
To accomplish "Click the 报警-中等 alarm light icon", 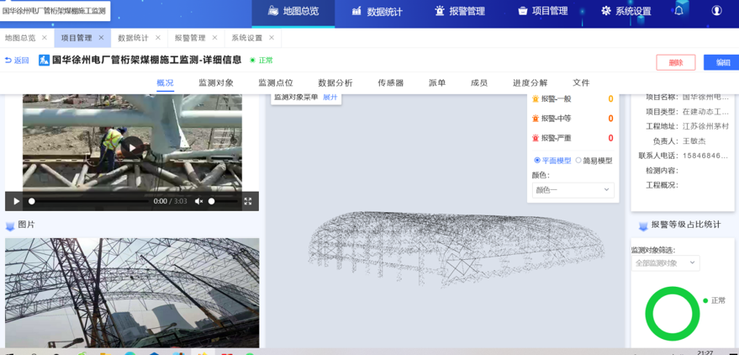I will (536, 119).
